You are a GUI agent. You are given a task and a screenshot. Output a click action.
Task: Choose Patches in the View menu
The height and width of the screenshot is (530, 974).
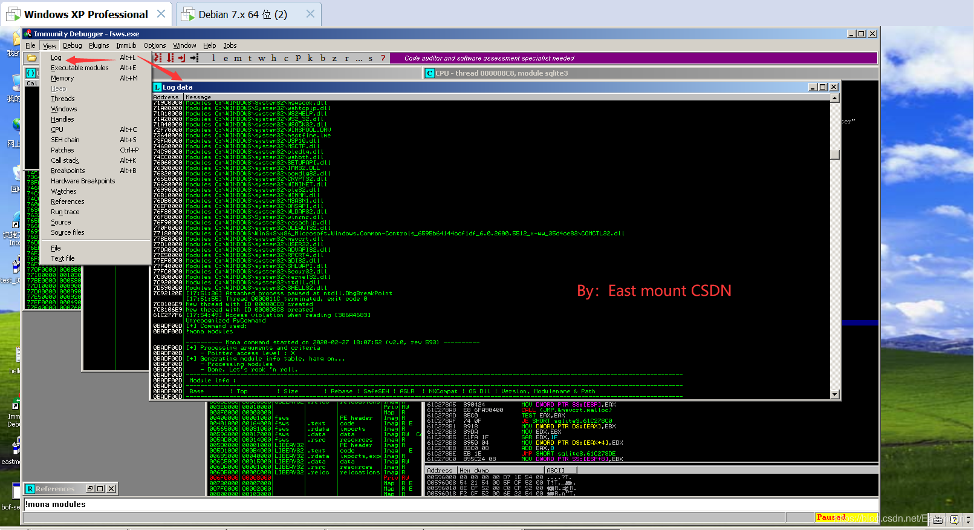click(x=96, y=150)
